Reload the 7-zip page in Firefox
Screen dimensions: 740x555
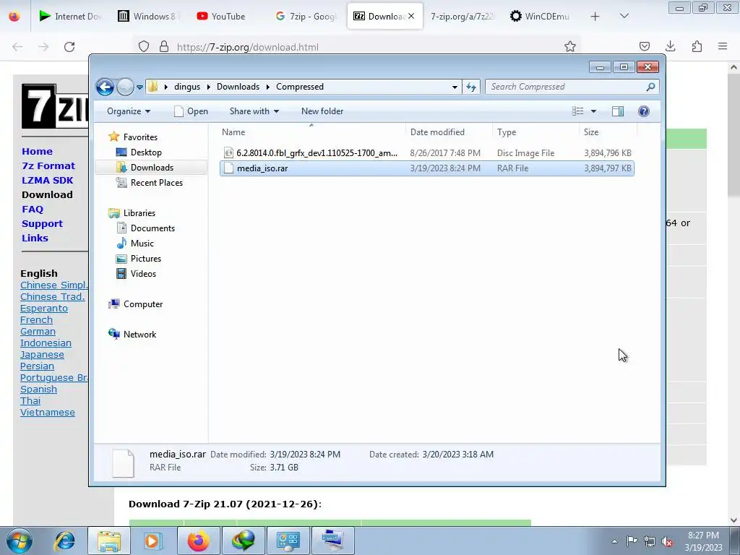coord(69,47)
